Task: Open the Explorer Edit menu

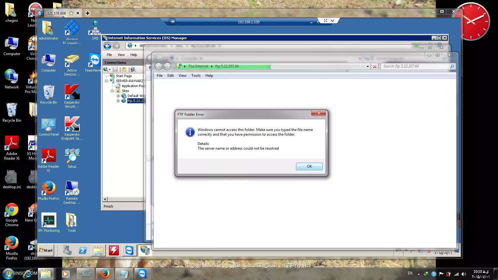Action: tap(171, 76)
